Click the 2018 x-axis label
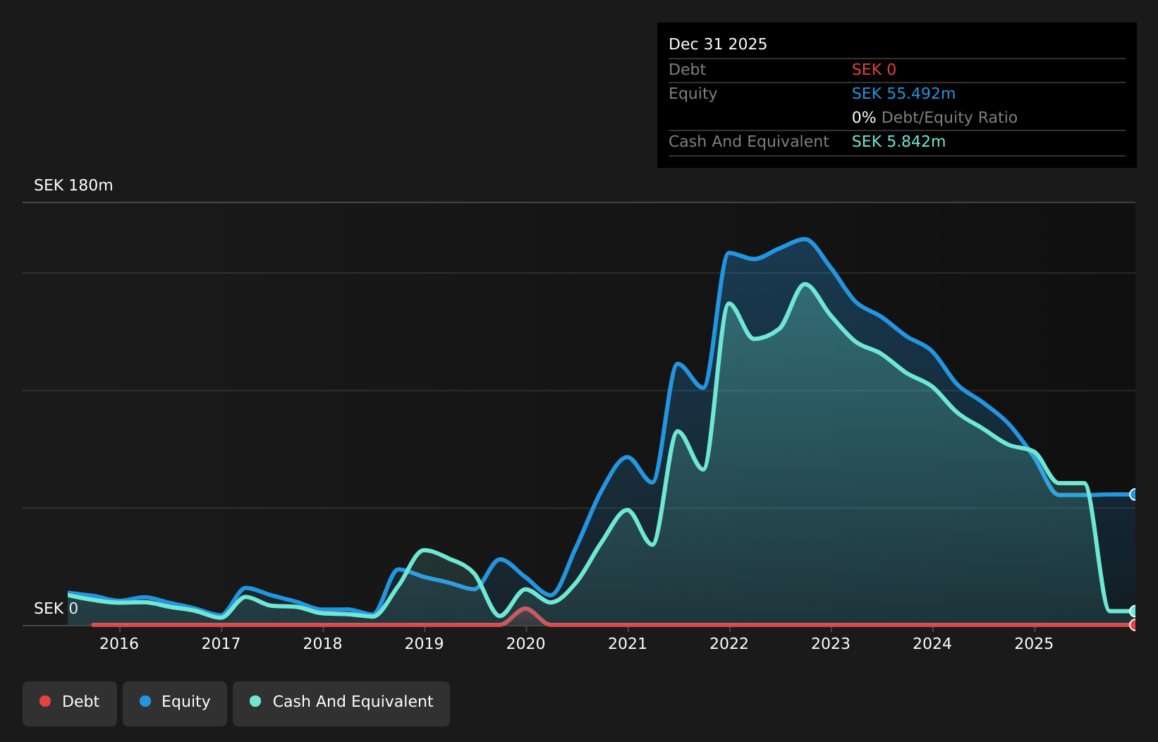 pos(322,643)
